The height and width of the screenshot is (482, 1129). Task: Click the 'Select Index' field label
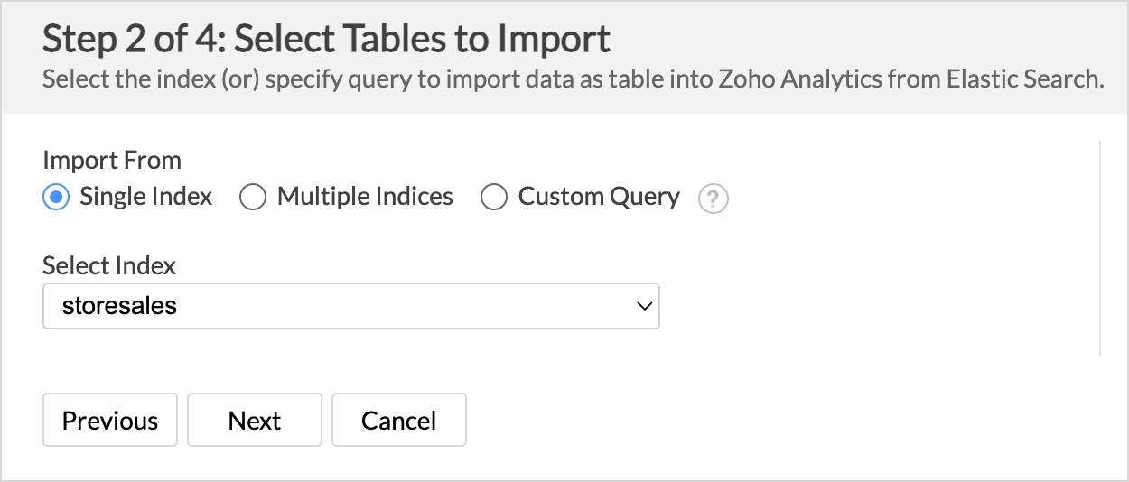[x=109, y=265]
